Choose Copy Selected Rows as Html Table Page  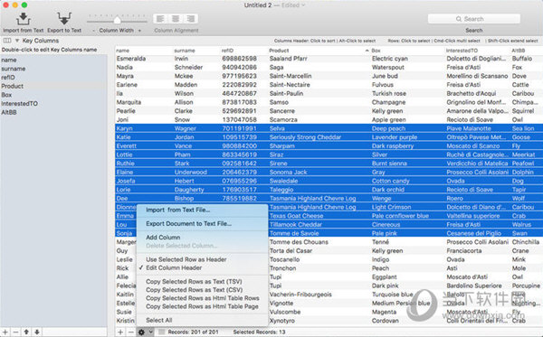202,306
